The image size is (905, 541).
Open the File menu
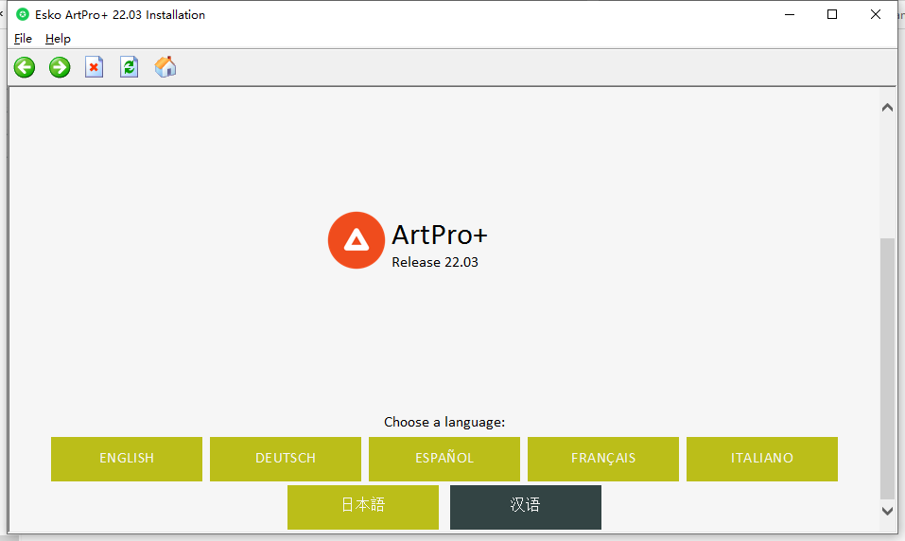tap(23, 39)
